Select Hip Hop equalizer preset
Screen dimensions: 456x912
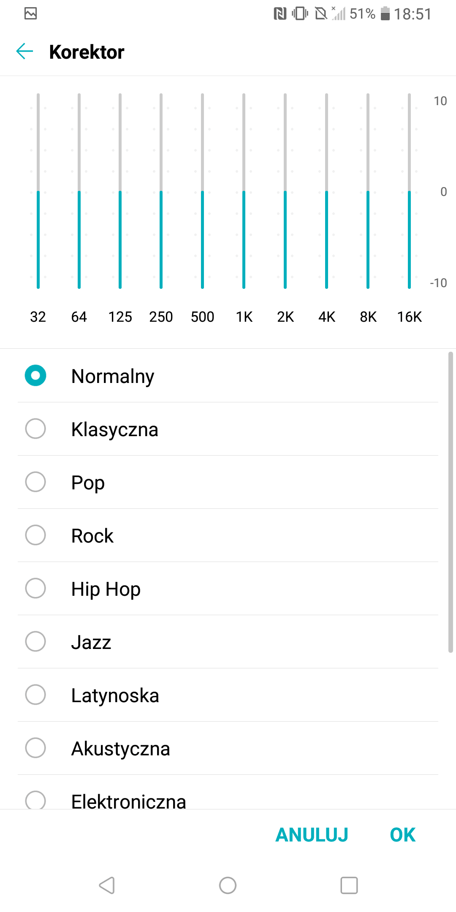point(35,588)
